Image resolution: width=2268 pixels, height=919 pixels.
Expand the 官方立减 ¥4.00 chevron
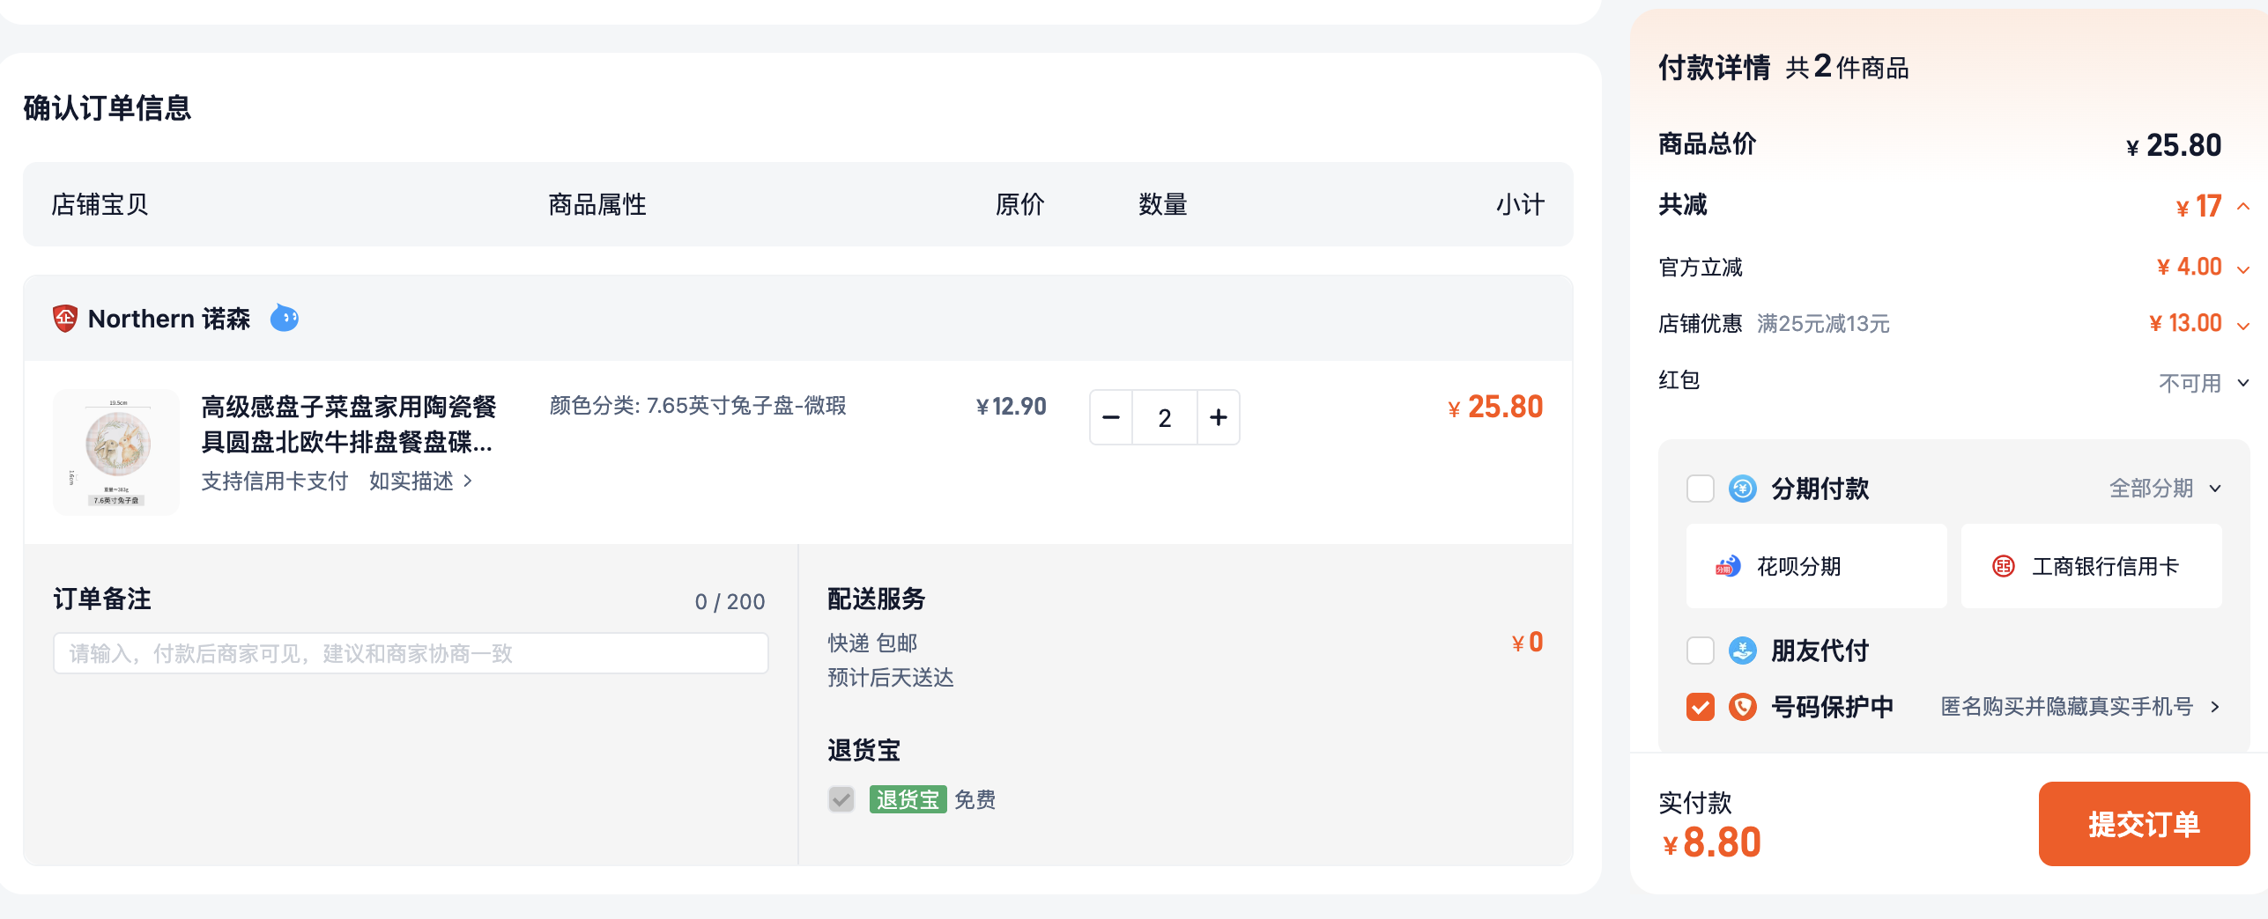pyautogui.click(x=2243, y=268)
